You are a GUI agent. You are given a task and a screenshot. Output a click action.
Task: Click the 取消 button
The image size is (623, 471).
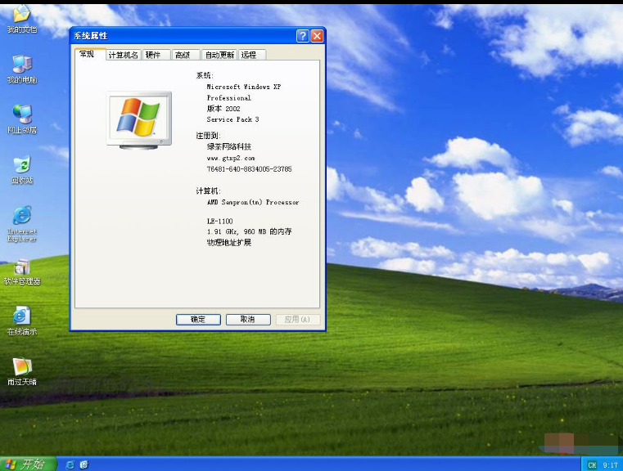pos(248,320)
